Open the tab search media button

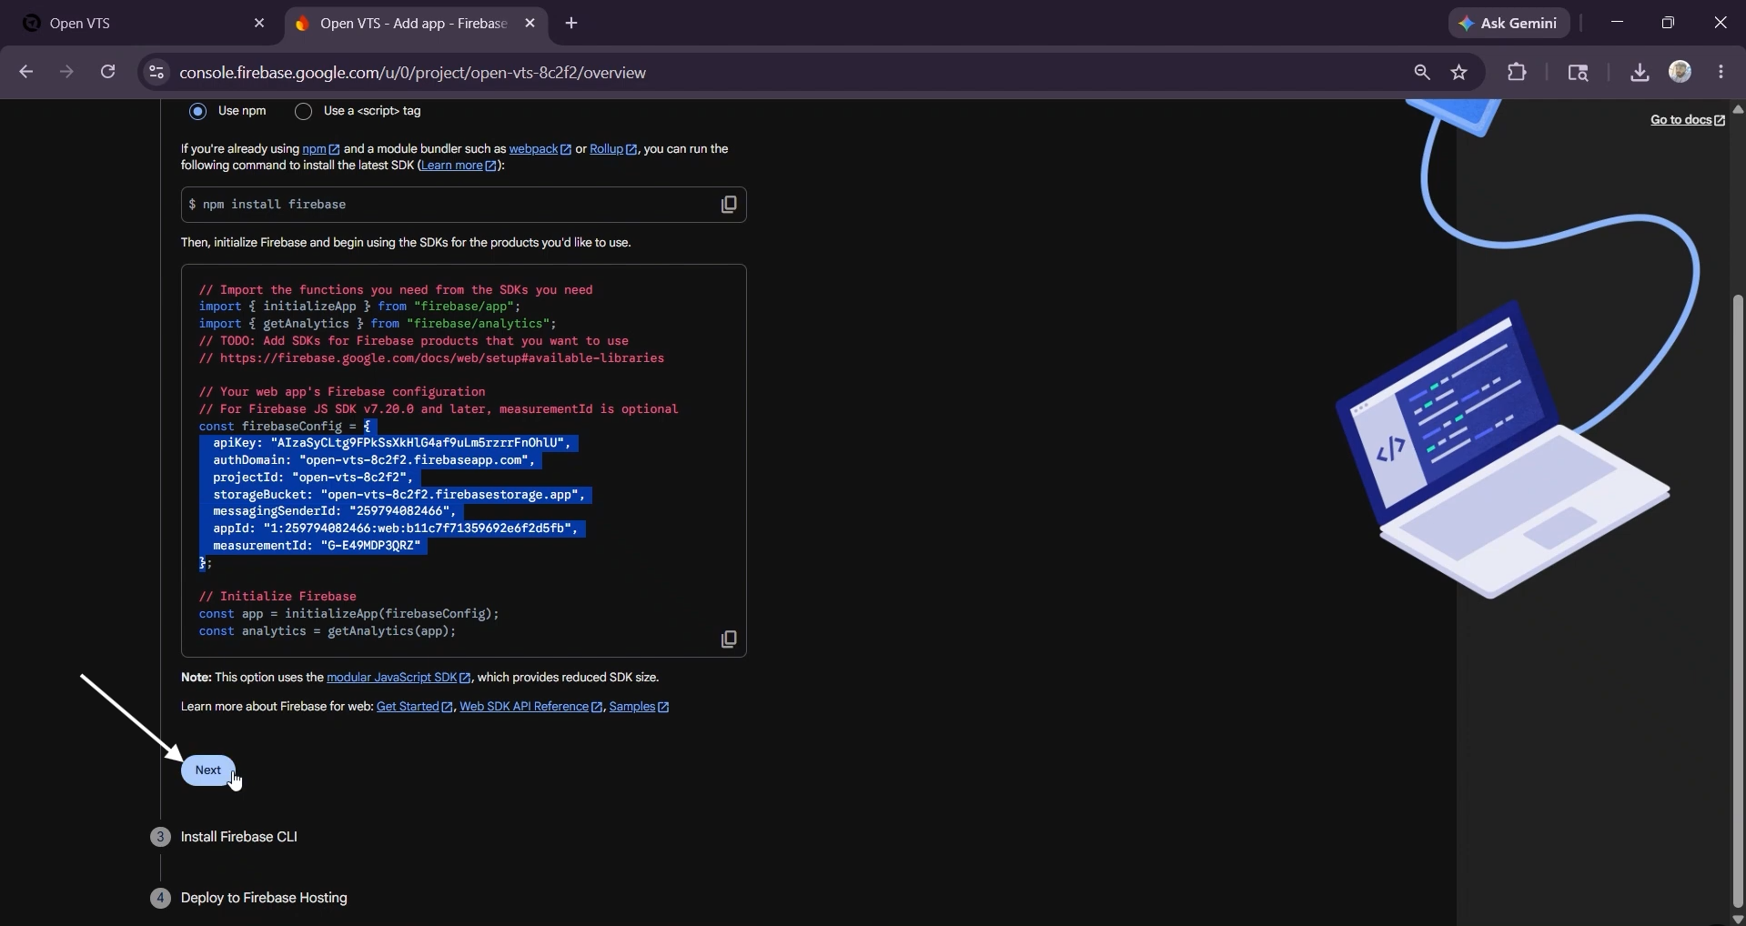click(1578, 72)
